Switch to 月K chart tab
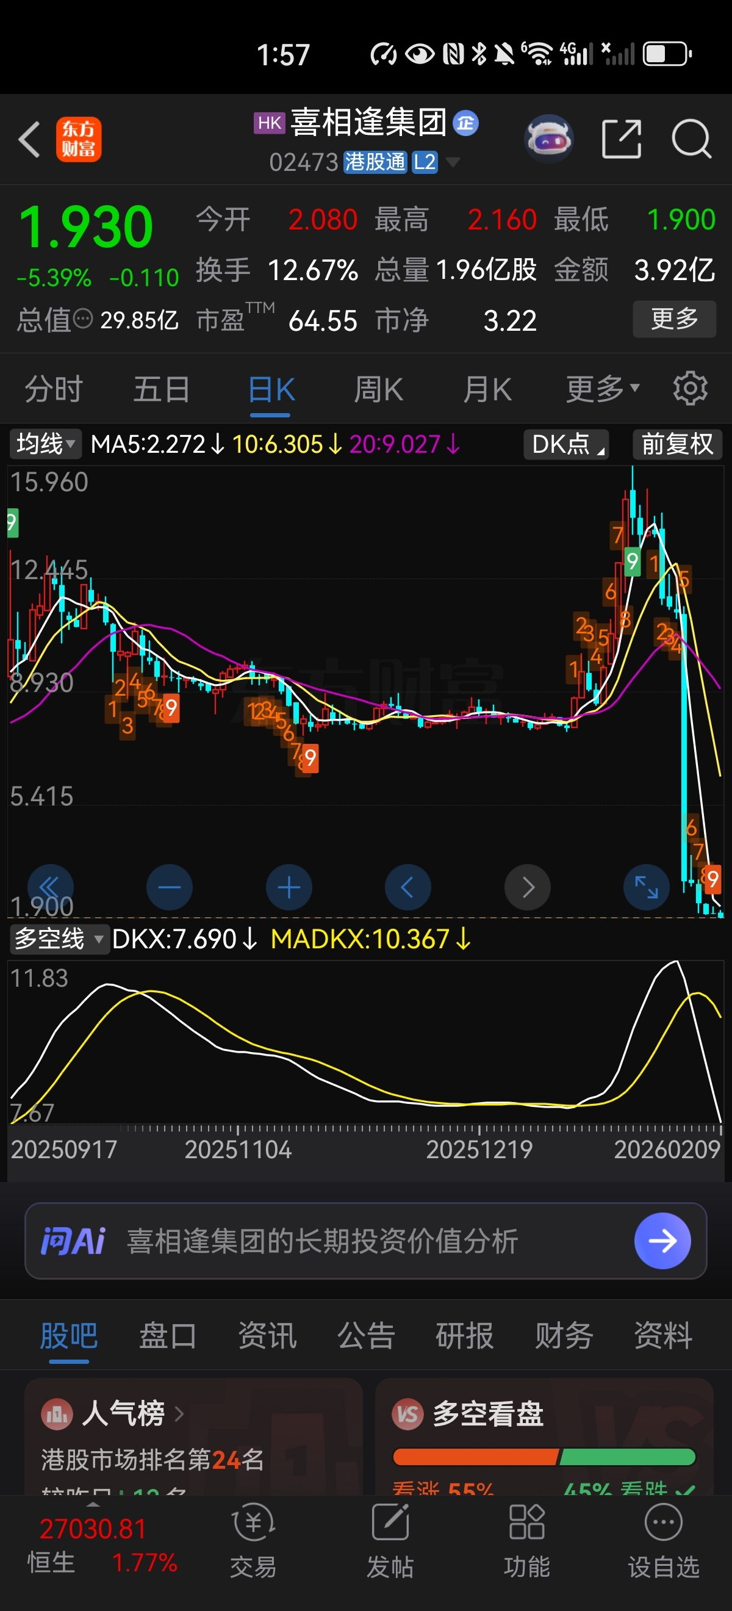 (x=487, y=389)
